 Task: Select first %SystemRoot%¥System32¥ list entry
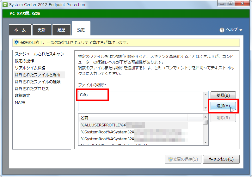134,132
